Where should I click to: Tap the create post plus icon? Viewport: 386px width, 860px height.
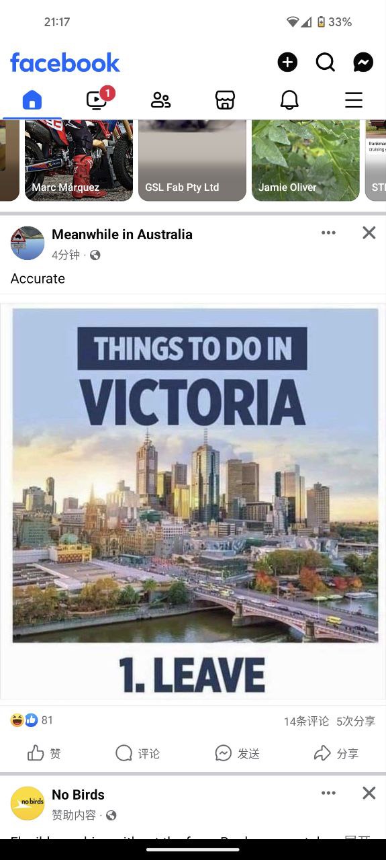[x=287, y=62]
